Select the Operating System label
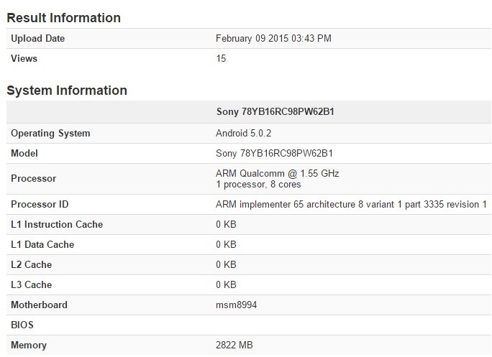The height and width of the screenshot is (357, 492). (x=50, y=133)
